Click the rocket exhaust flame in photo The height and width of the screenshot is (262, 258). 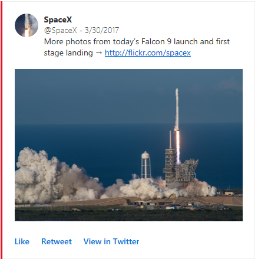tap(178, 146)
